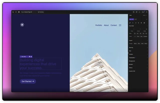Screen dimensions: 160x103
Task: Click the redo arrow in top toolbar
Action: click(x=137, y=12)
